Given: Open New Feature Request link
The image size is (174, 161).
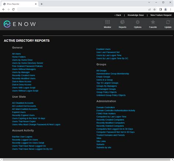Looking at the screenshot, I should click(161, 15).
